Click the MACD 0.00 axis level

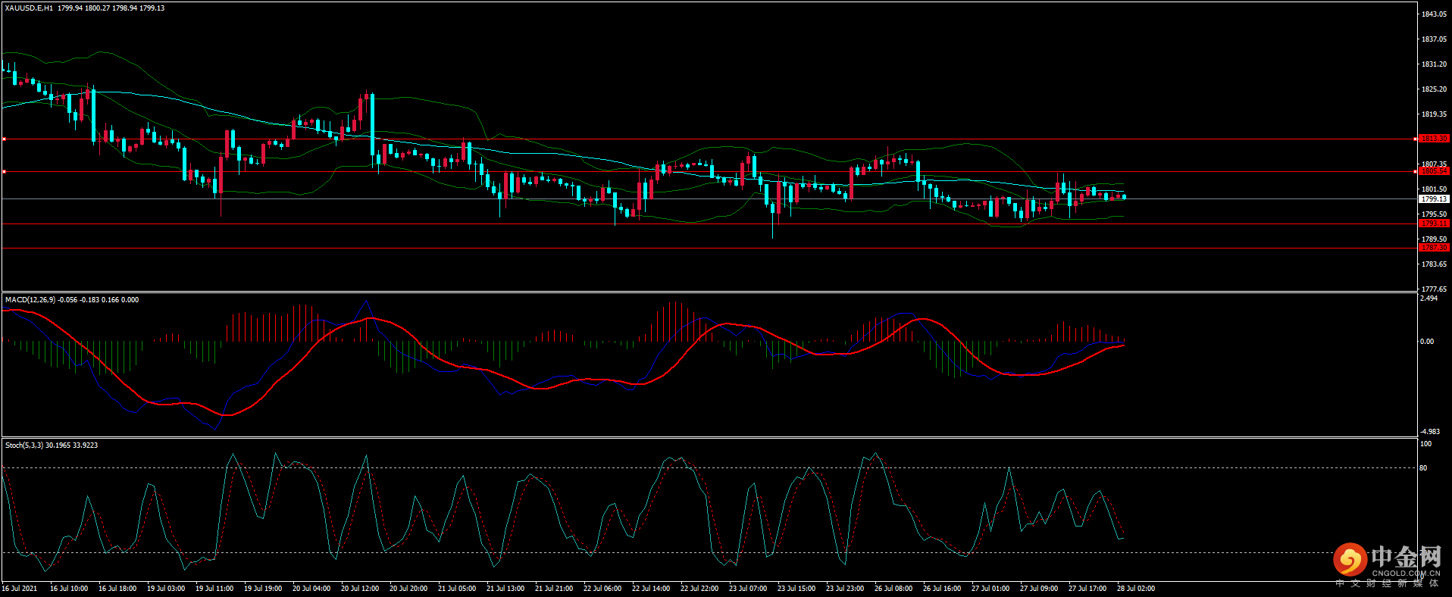pos(1427,342)
